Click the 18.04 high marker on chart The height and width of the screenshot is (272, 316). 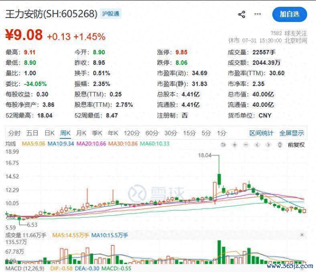click(x=205, y=155)
